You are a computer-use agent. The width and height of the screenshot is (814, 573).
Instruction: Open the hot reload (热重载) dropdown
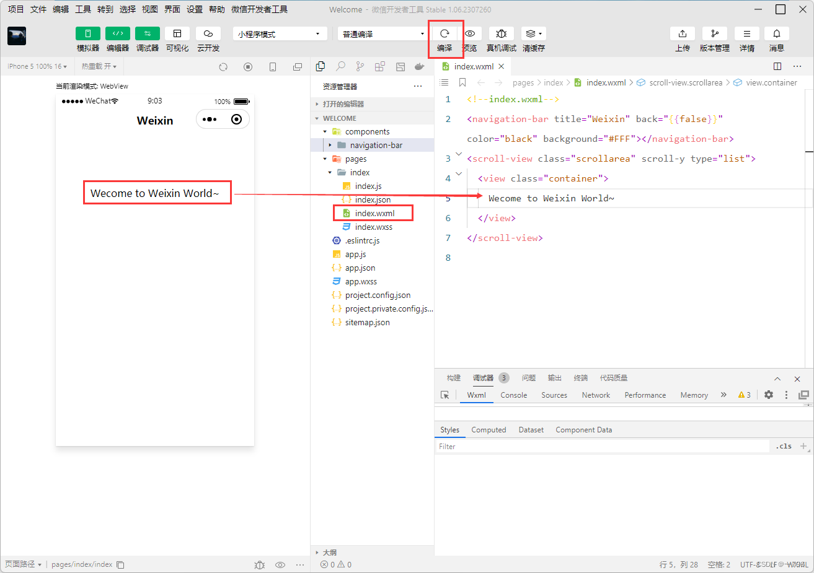(99, 66)
